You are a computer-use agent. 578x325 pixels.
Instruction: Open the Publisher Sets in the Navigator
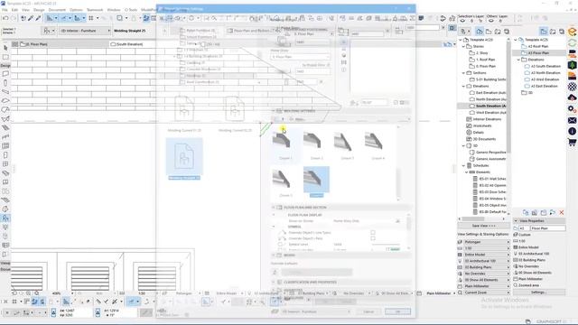point(507,32)
